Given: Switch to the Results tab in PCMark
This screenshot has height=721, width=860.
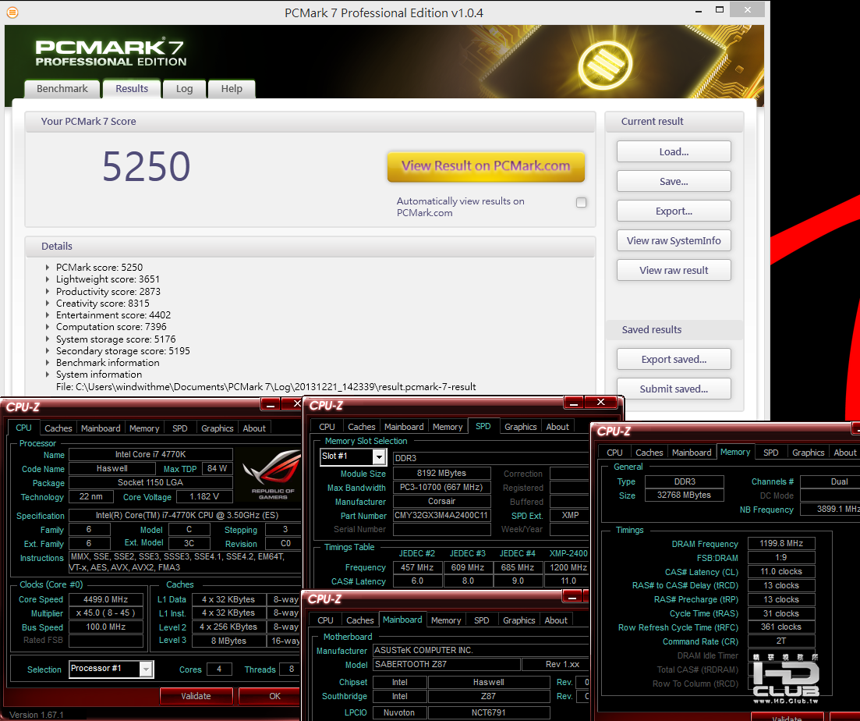Looking at the screenshot, I should [132, 89].
